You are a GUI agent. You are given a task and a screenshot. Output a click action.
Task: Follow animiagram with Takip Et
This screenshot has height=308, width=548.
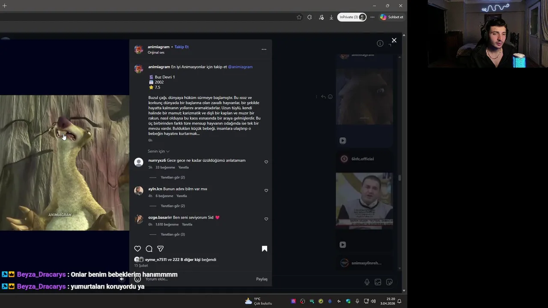point(182,47)
